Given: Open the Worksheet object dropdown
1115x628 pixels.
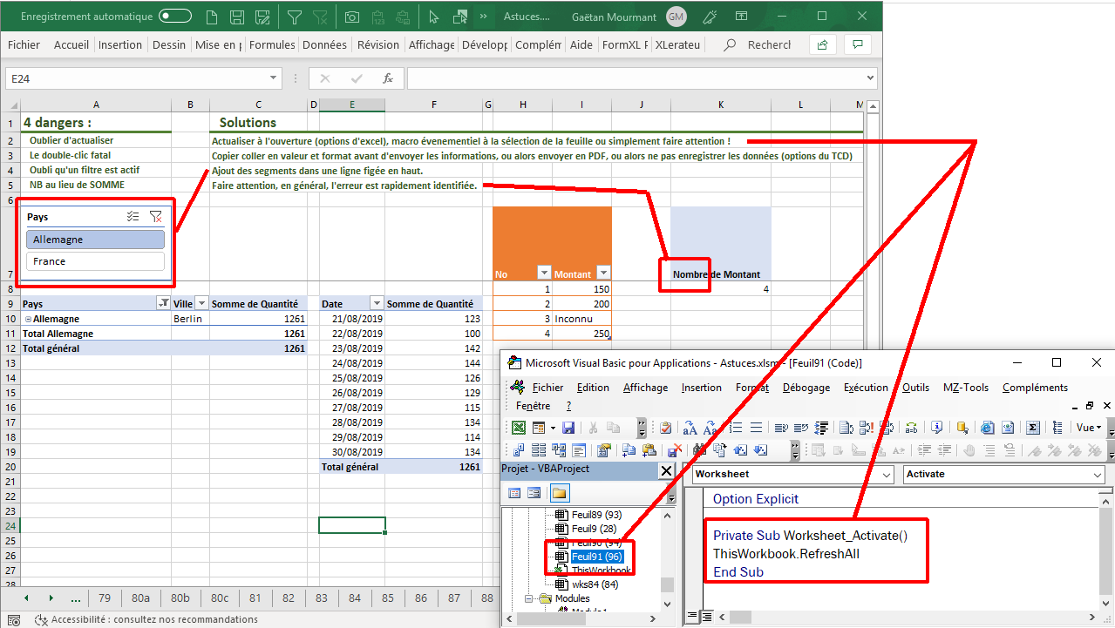Looking at the screenshot, I should point(887,475).
